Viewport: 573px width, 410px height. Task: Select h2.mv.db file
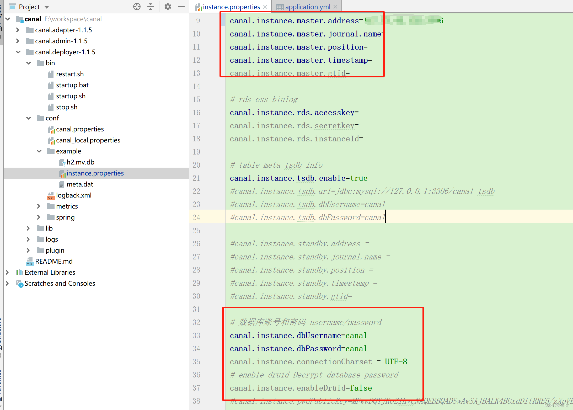point(80,162)
